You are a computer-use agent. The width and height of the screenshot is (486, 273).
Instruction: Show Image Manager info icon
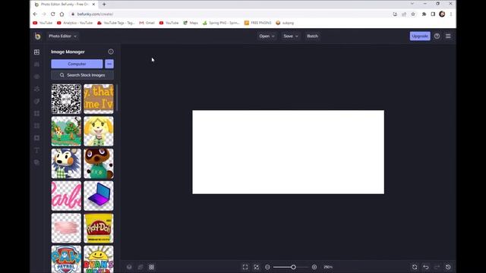[x=111, y=52]
